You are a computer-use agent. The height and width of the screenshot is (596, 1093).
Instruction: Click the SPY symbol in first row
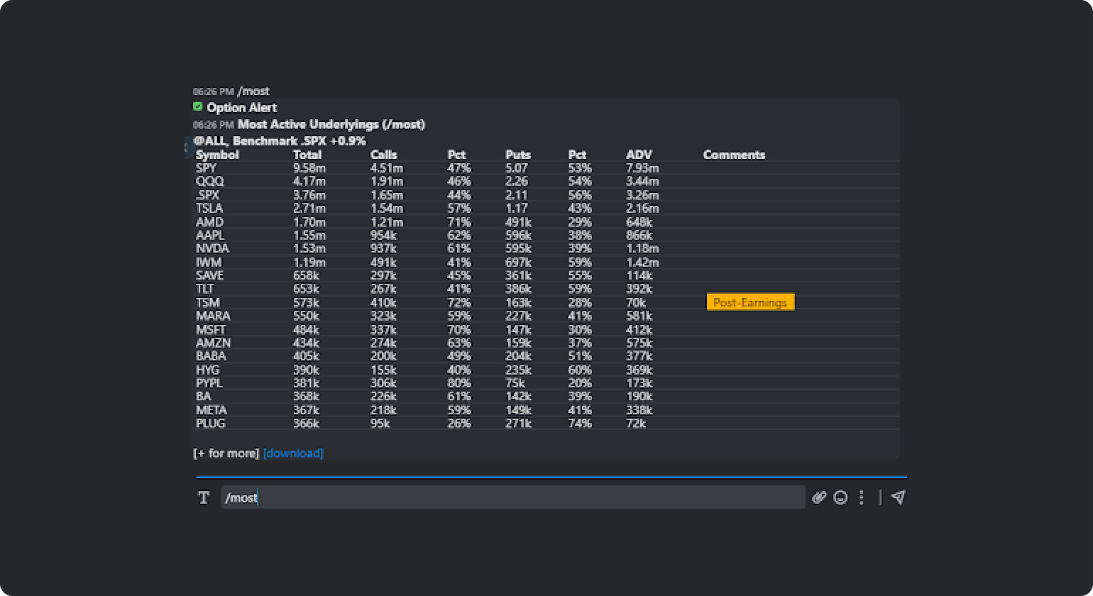pos(206,168)
